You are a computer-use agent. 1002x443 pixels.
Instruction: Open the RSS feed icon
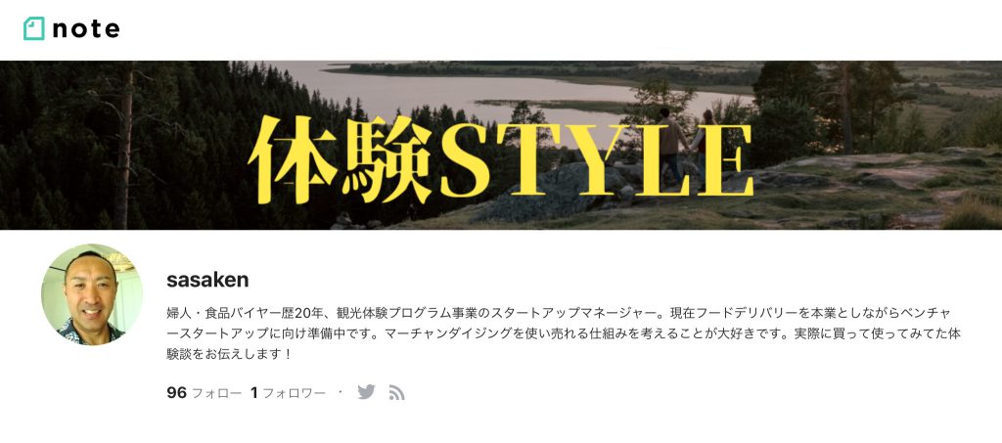397,392
